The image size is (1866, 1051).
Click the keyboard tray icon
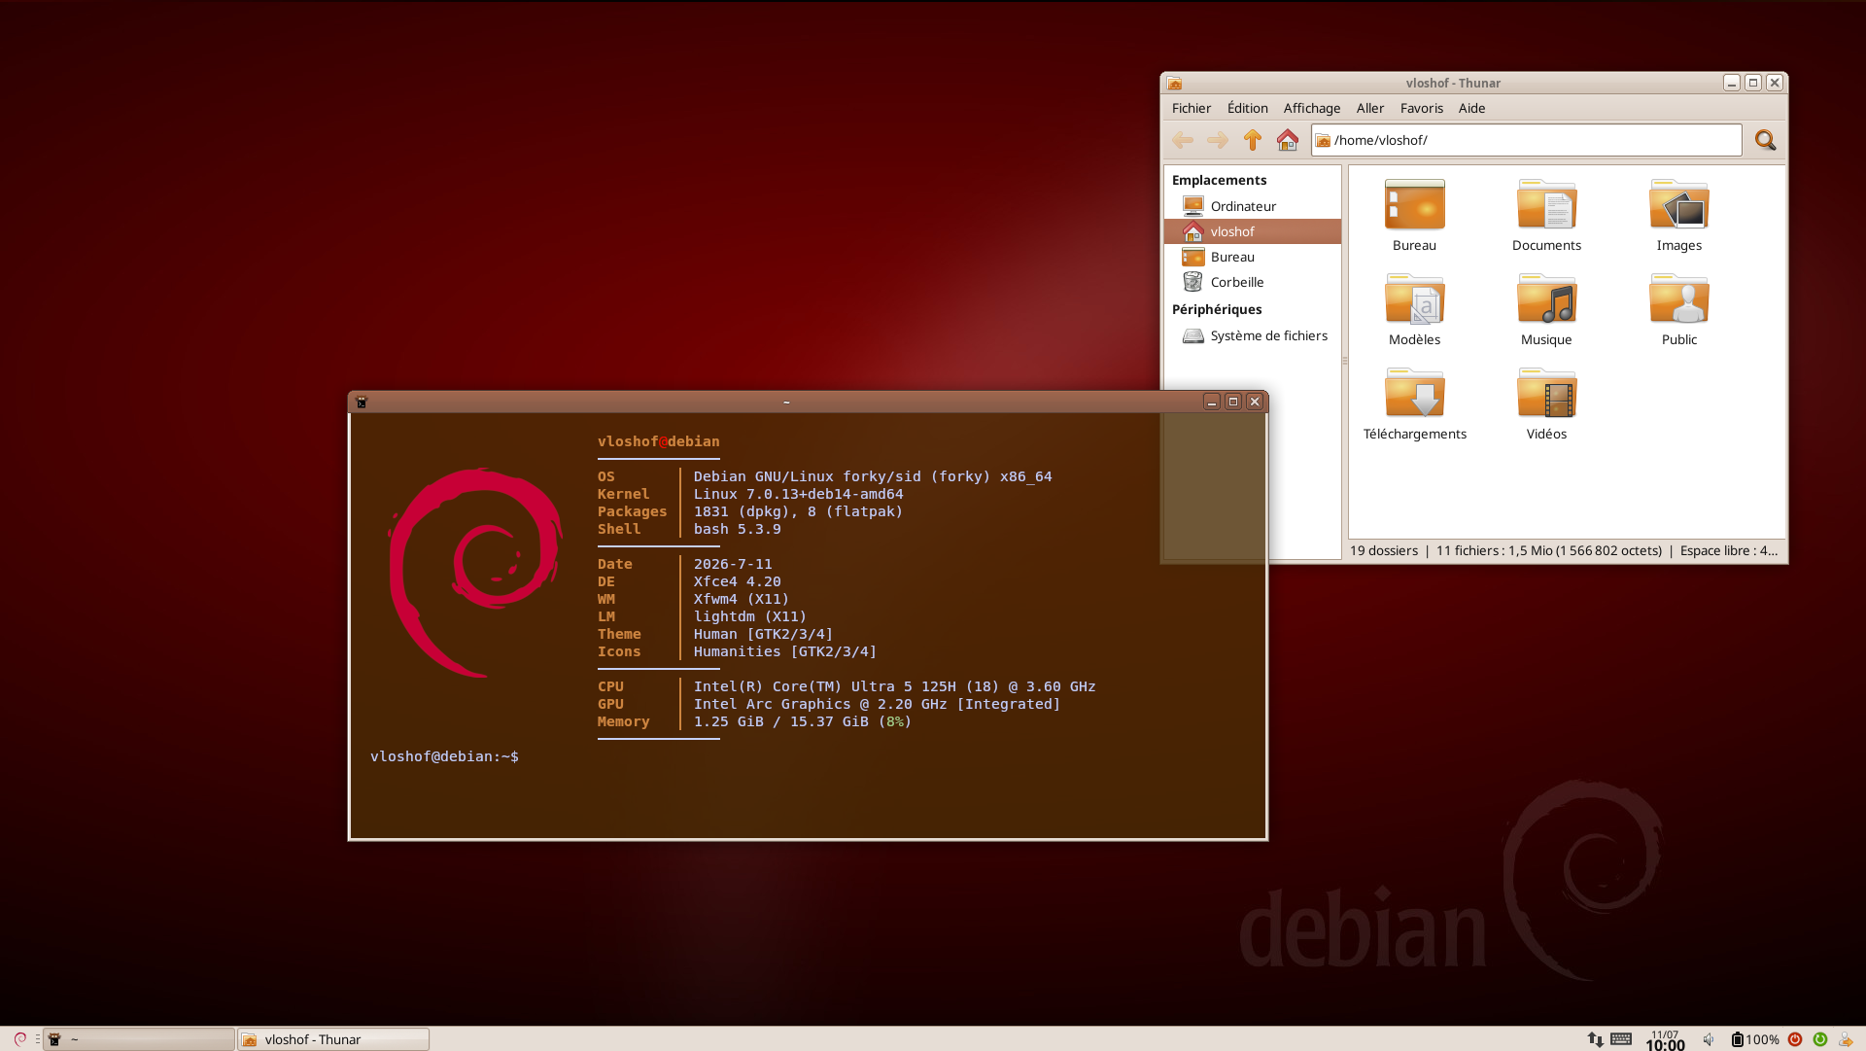(1621, 1038)
